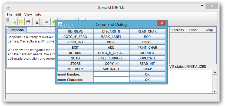
Task: Click the Address column header
Action: 177,30
